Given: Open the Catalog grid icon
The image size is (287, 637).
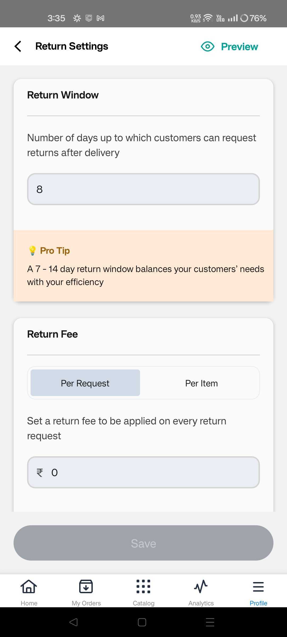Looking at the screenshot, I should click(143, 586).
